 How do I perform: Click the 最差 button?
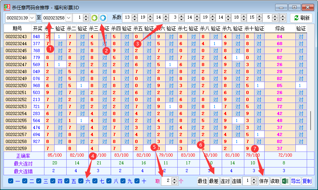(x=214, y=181)
